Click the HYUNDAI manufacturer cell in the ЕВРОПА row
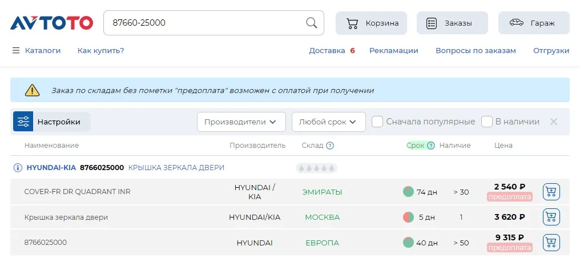 click(x=255, y=243)
